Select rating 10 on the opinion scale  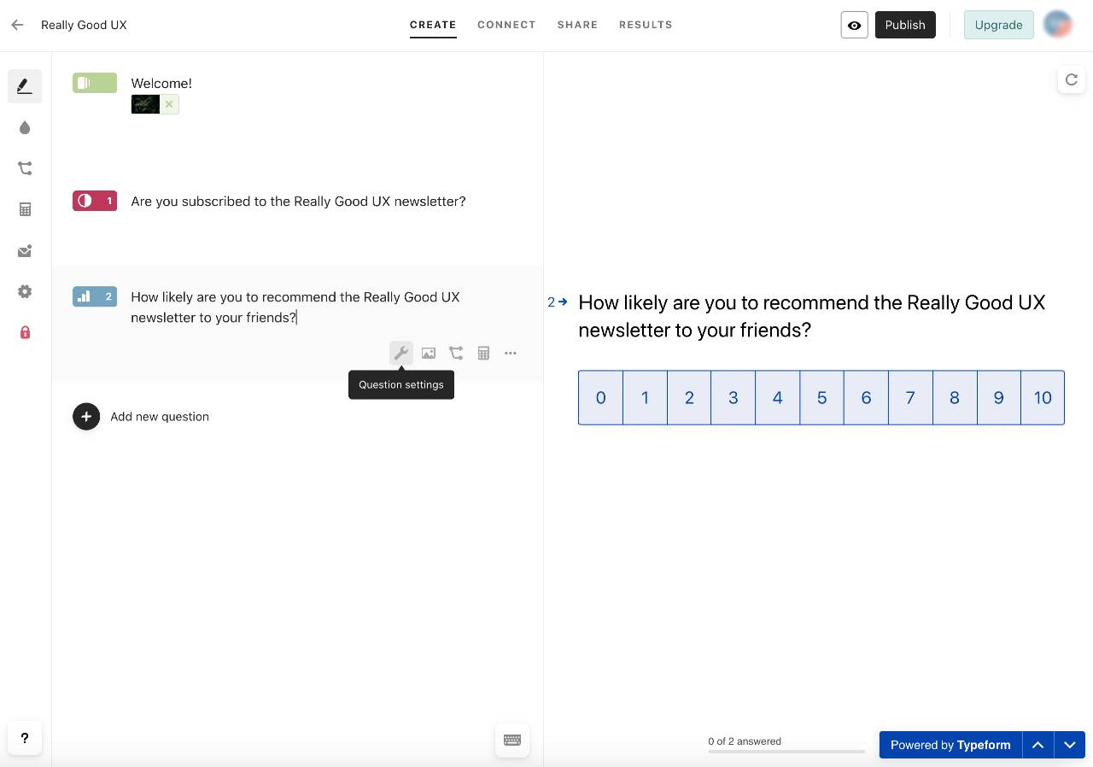(x=1043, y=397)
